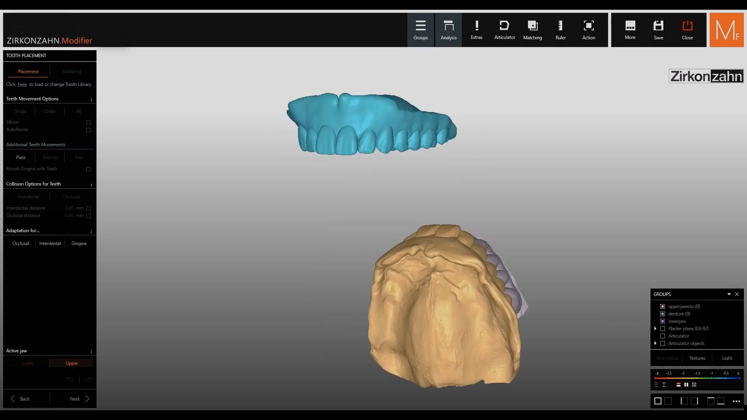Open the Articulator tool

click(505, 30)
